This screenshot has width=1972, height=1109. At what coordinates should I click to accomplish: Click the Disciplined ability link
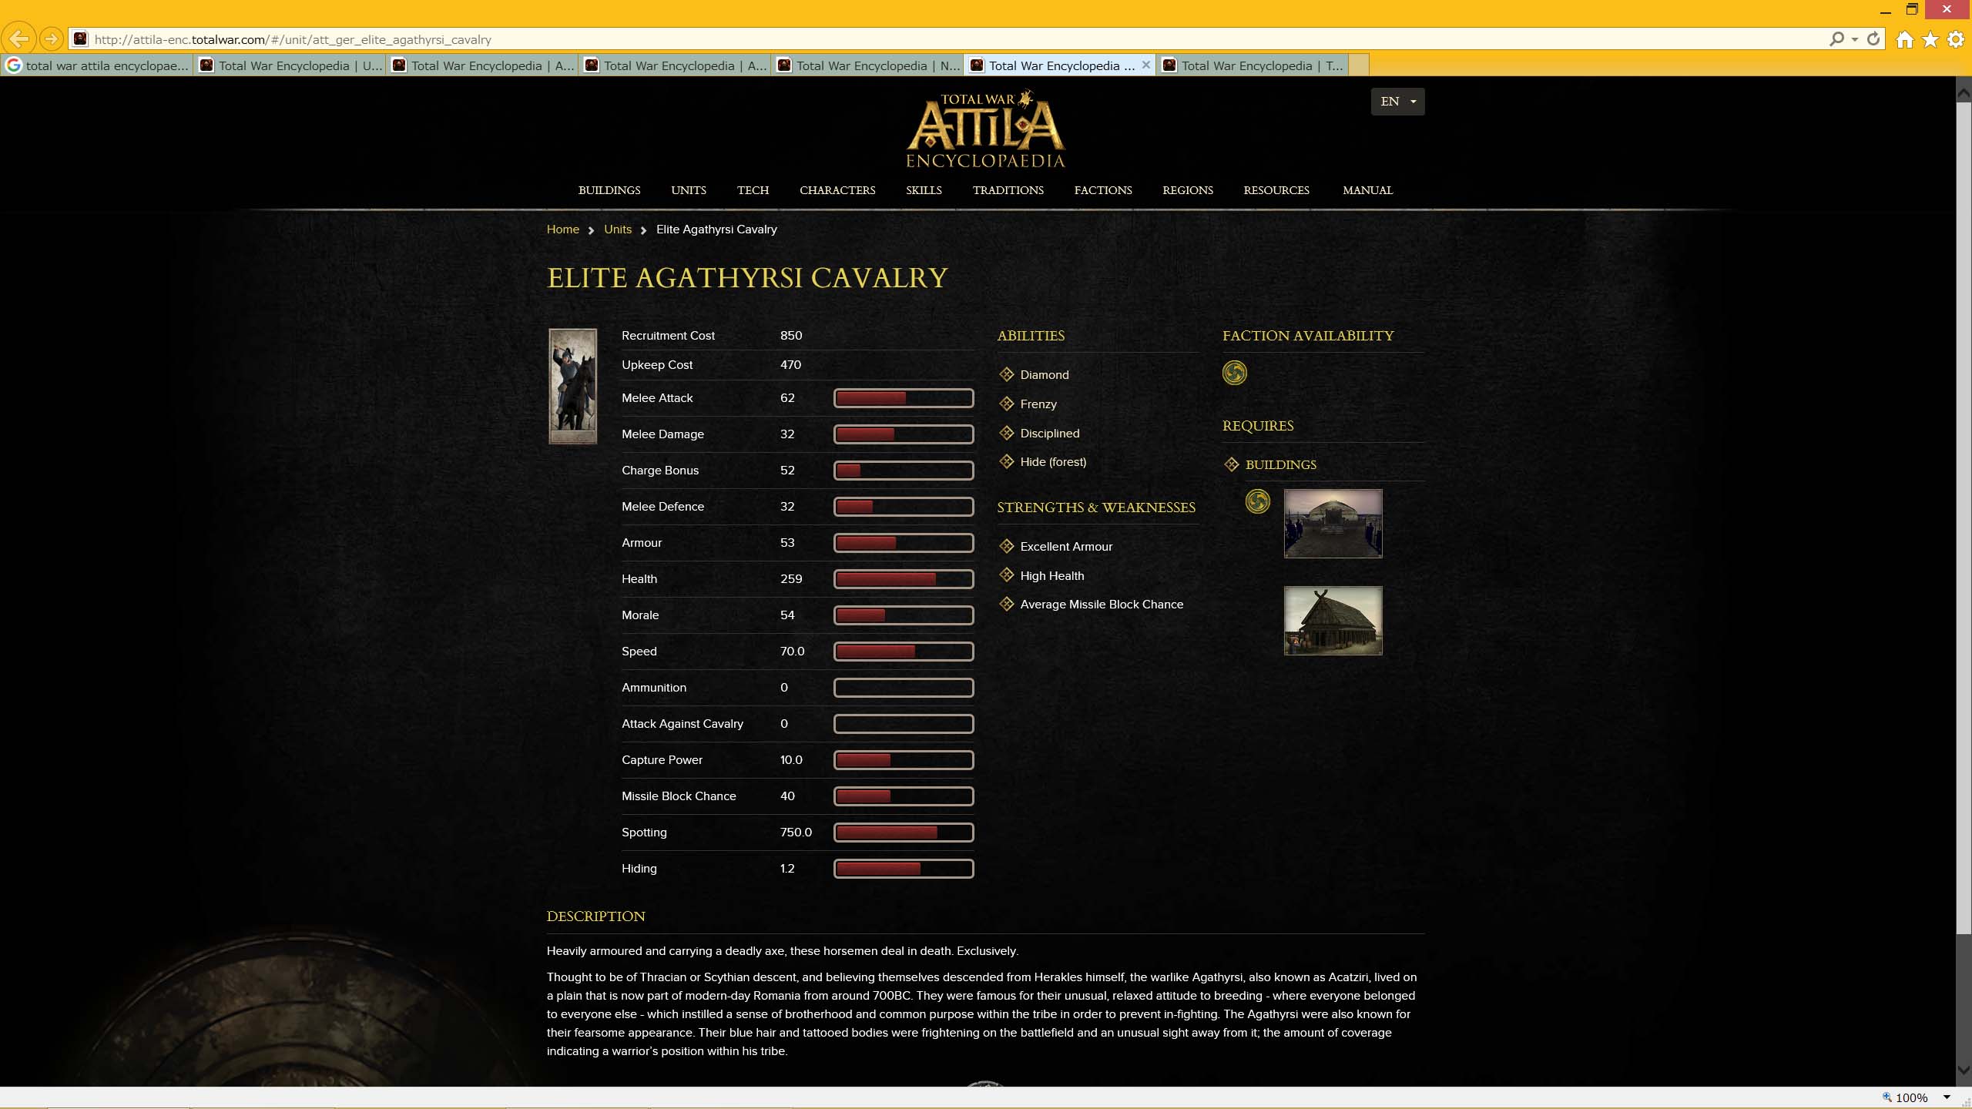(1049, 434)
